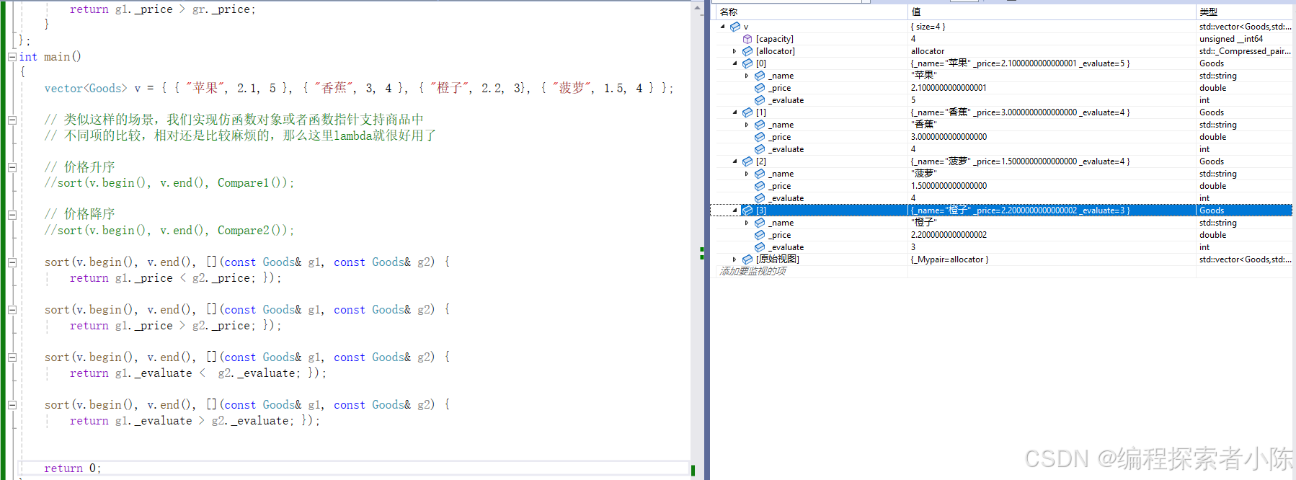
Task: Click the {_Mypair=allocator } value
Action: [950, 259]
